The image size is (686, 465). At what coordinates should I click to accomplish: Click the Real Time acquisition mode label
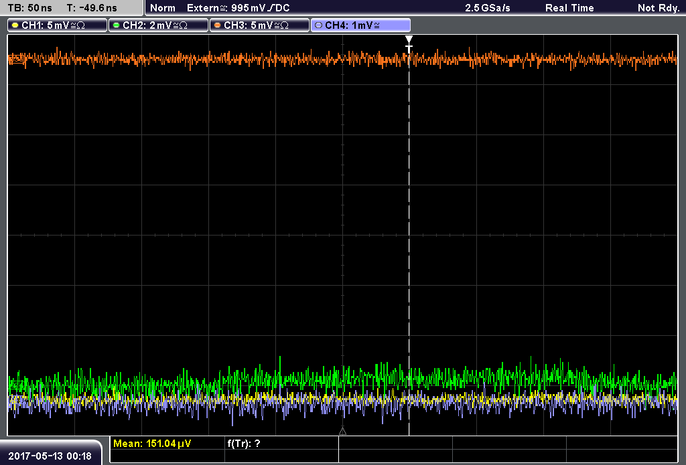(569, 8)
